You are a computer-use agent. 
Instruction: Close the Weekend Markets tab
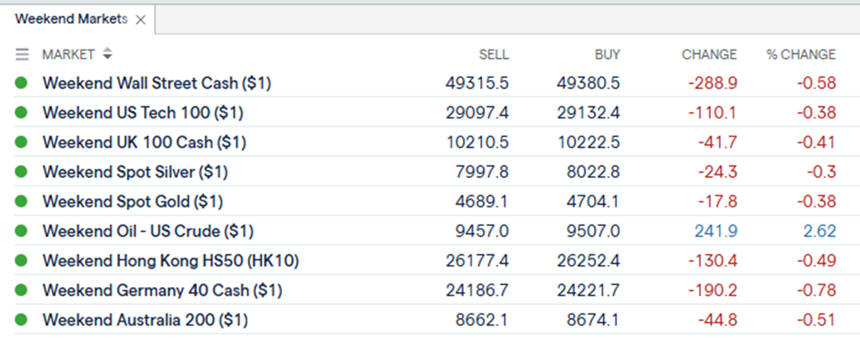tap(140, 20)
